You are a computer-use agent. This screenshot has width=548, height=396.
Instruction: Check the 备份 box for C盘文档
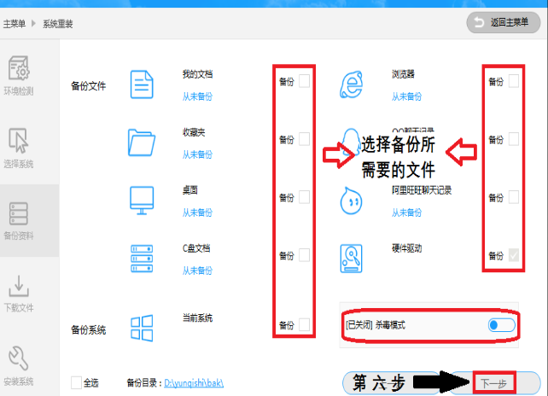tap(304, 255)
